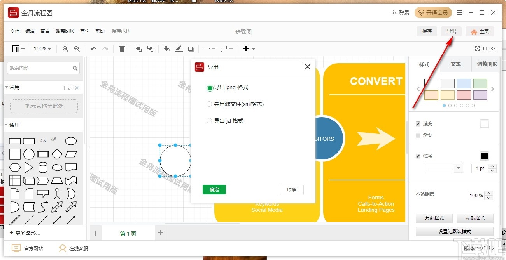506x260 pixels.
Task: Select the diamond shape in palette
Action: point(57,154)
